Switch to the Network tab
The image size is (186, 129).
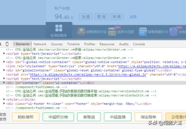click(40, 44)
